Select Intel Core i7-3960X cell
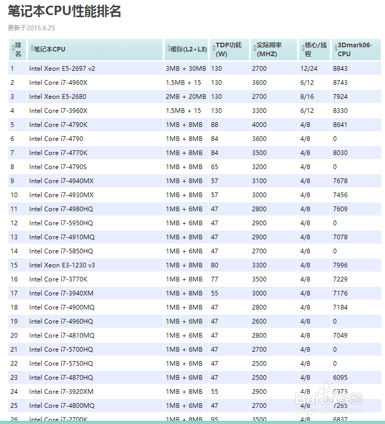Screen dimensions: 385x424 (x=95, y=111)
